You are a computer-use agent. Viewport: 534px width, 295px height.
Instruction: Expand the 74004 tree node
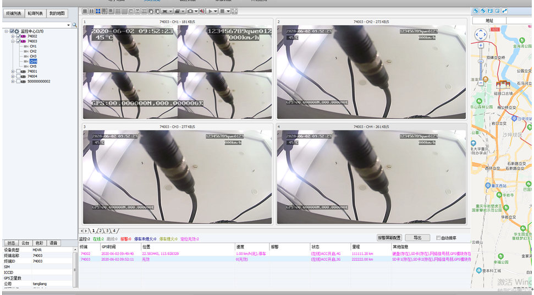pos(13,77)
